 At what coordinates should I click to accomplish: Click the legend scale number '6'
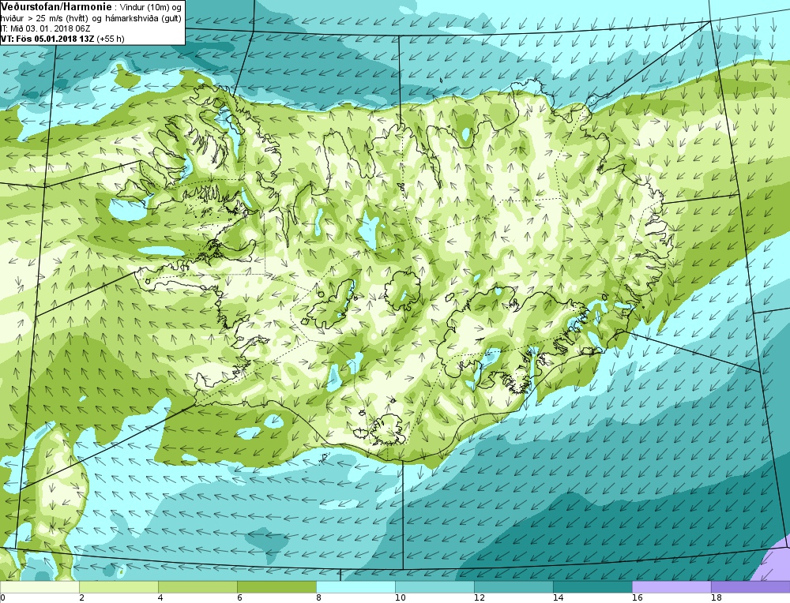pos(240,598)
